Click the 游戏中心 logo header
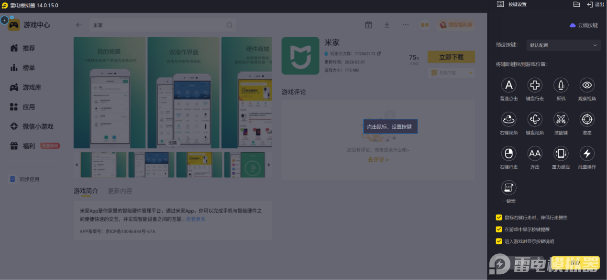Viewport: 607px width, 280px height. tap(29, 25)
